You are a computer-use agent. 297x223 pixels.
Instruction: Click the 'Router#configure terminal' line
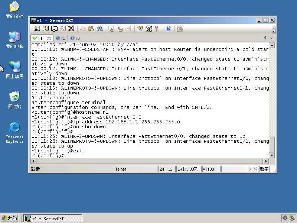pyautogui.click(x=68, y=103)
